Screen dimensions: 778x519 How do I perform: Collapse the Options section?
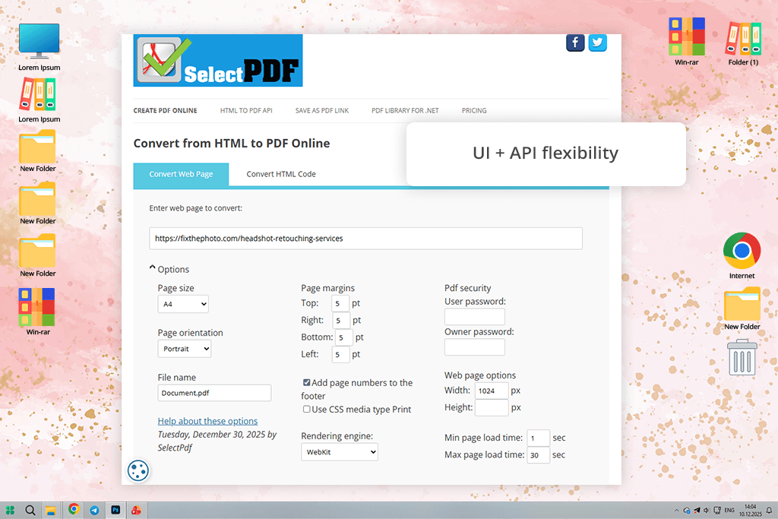[169, 269]
